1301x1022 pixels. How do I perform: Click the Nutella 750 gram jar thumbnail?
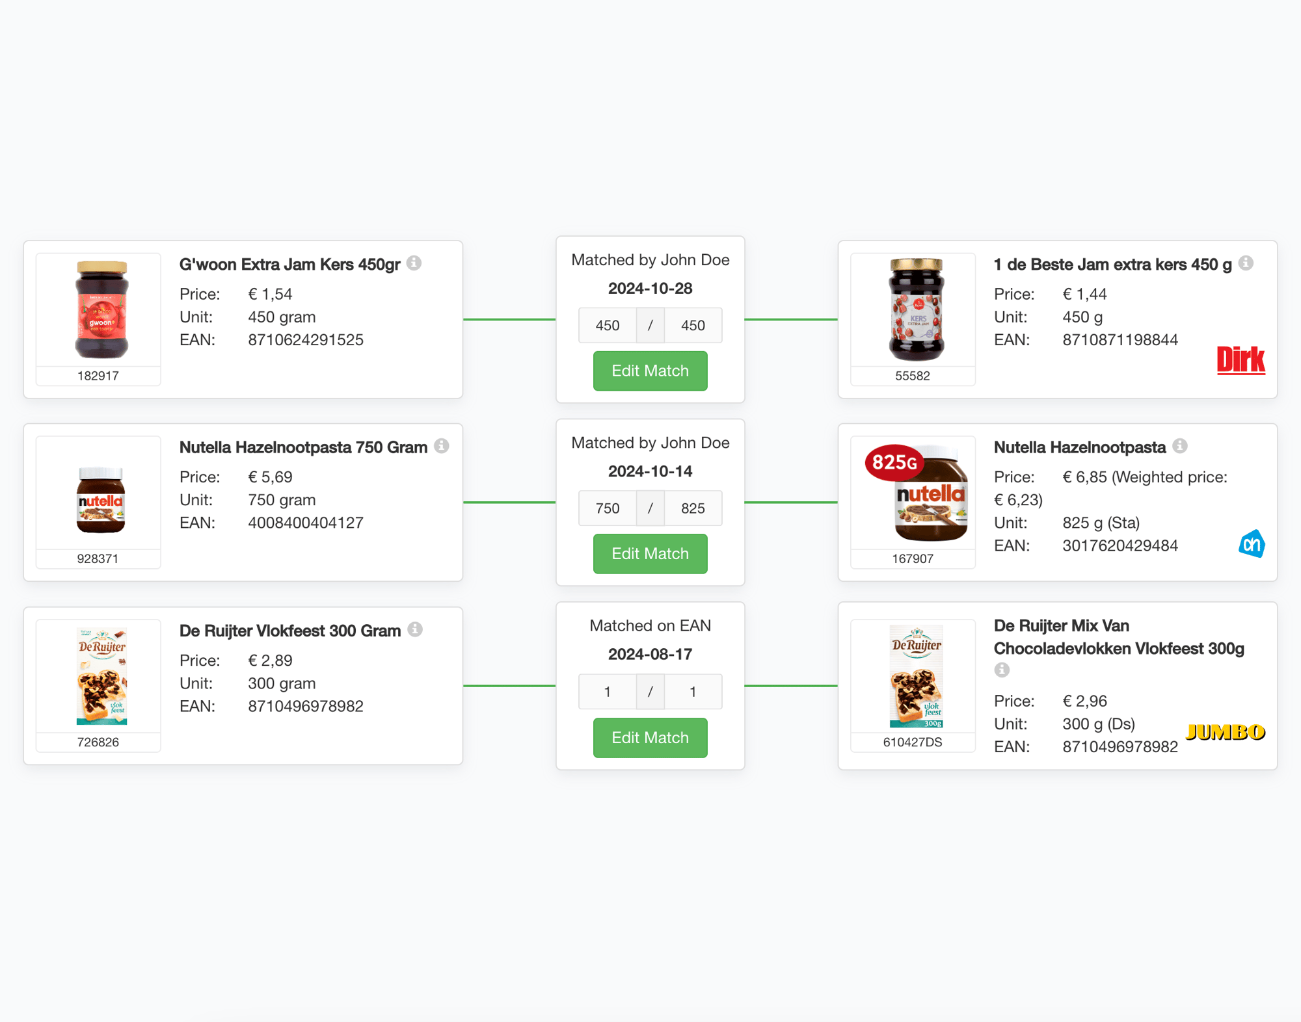click(x=101, y=499)
